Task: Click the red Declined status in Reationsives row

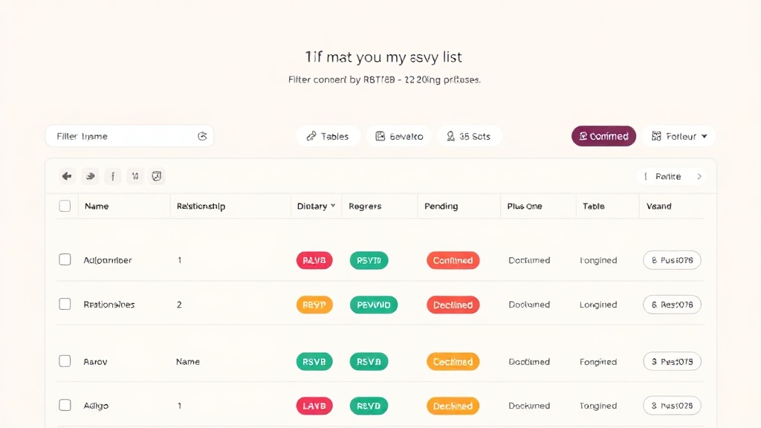Action: pyautogui.click(x=453, y=305)
